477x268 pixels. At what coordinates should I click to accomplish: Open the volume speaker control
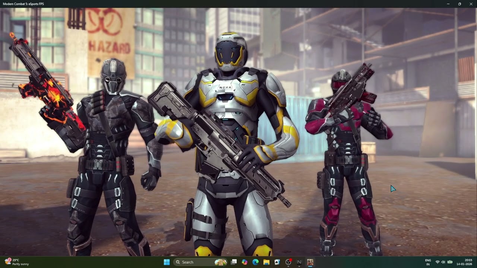pyautogui.click(x=443, y=262)
